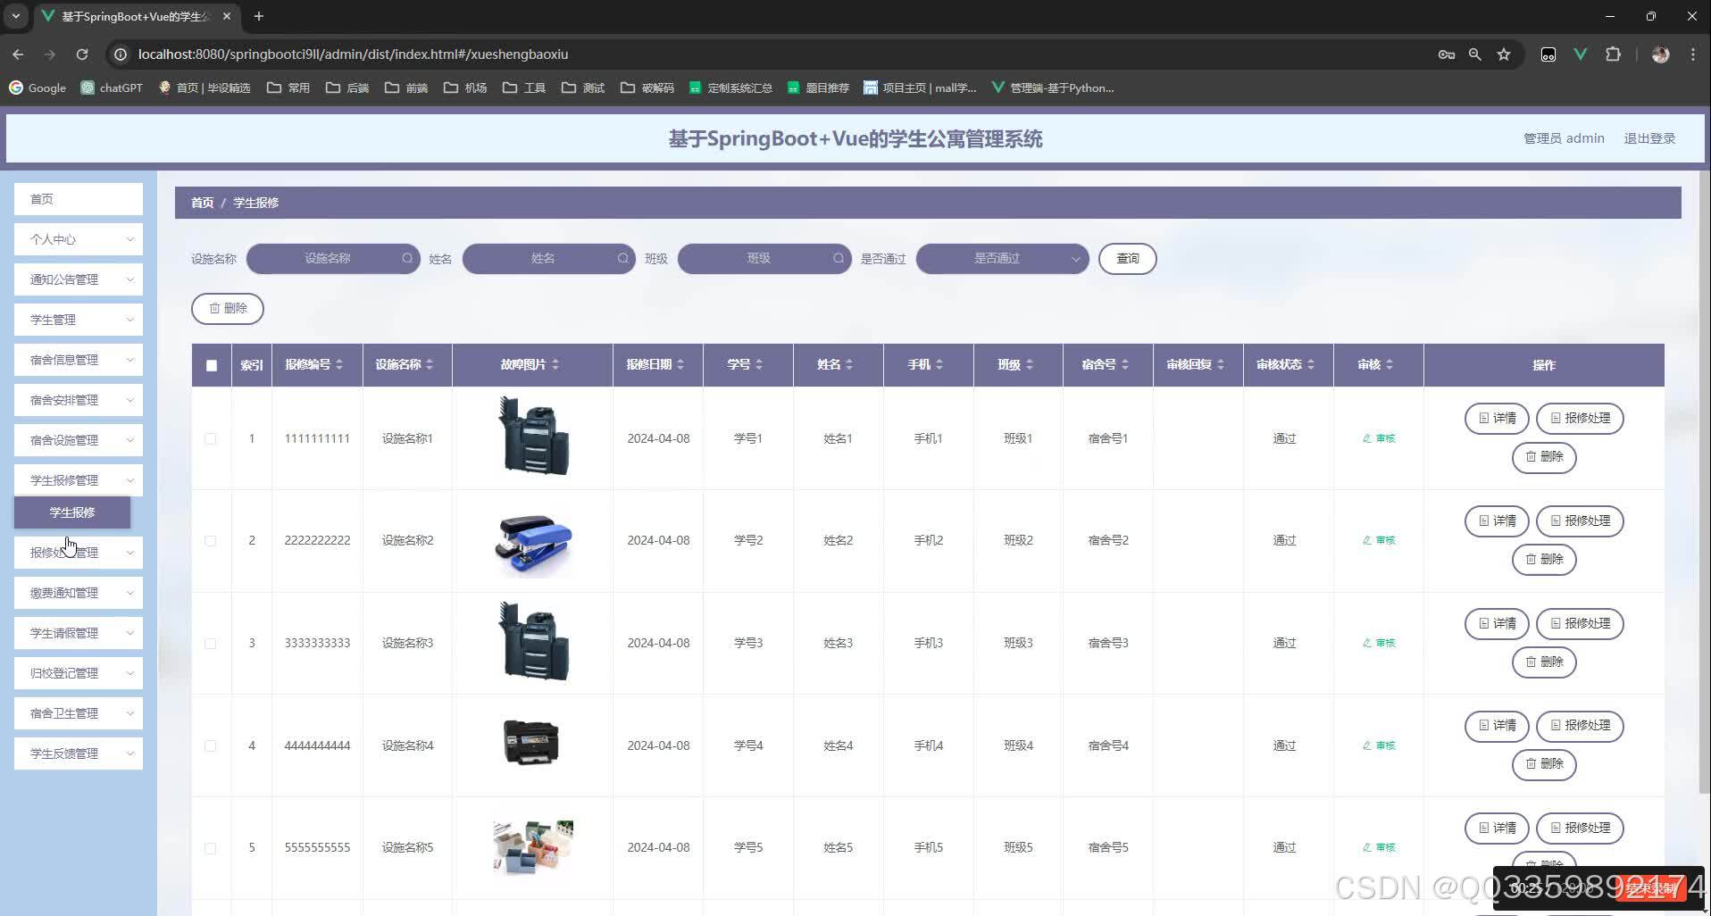Screen dimensions: 1711x916
Task: Click the 首页 breadcrumb link
Action: click(202, 203)
